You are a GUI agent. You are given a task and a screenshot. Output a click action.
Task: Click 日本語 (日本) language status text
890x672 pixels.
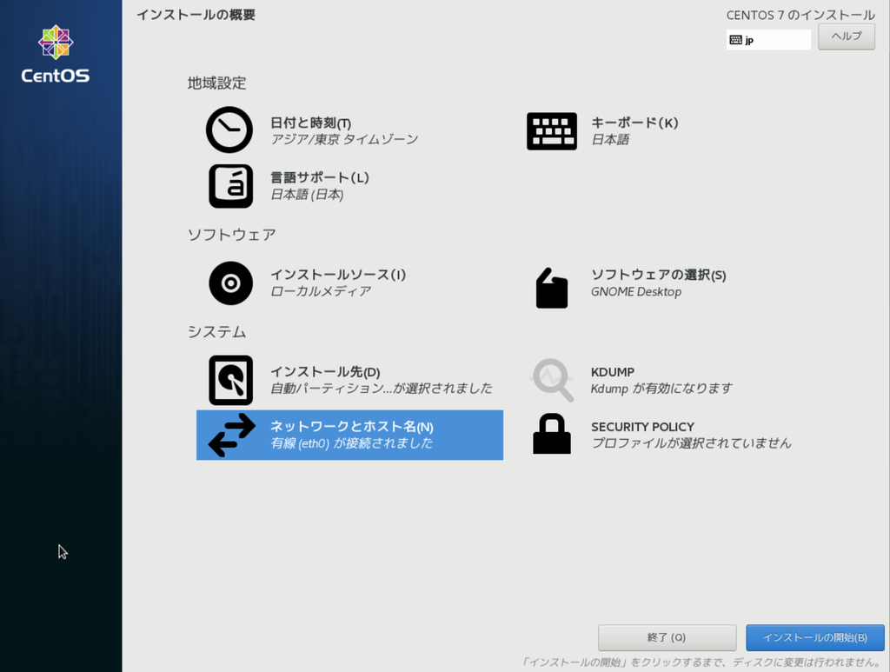307,195
